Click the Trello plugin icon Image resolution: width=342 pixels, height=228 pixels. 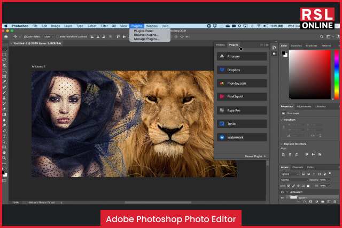222,124
